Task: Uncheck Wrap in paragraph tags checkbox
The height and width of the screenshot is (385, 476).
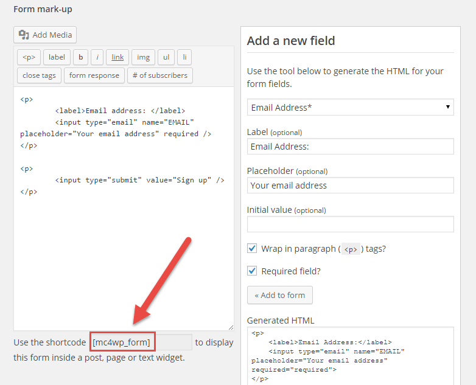Action: [x=252, y=249]
